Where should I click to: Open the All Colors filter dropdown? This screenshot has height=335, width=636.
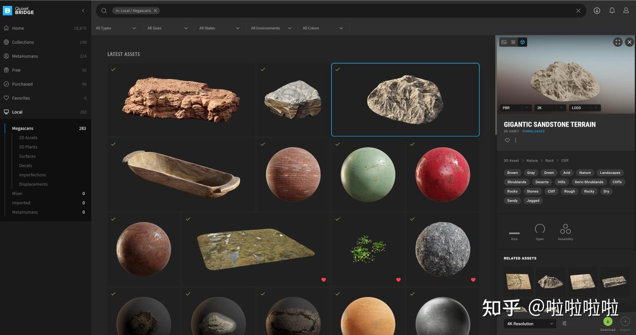click(323, 28)
